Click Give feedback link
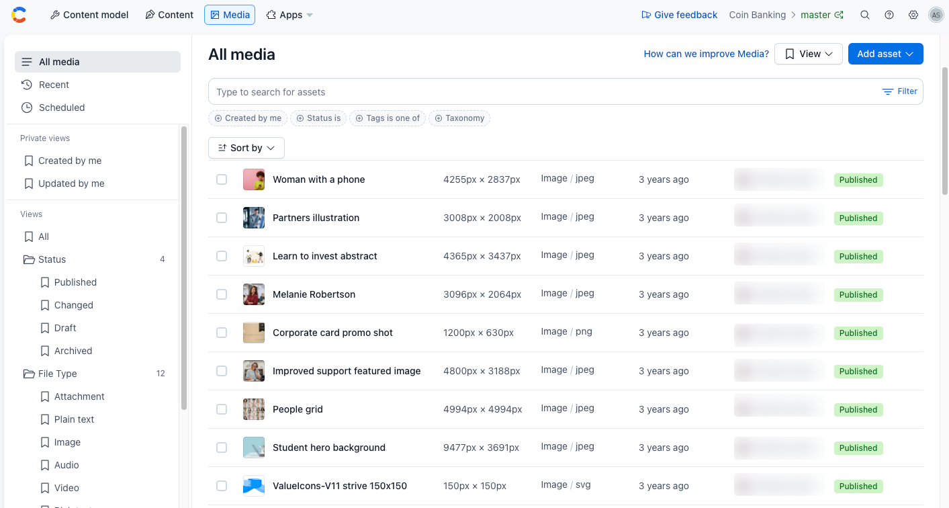949x508 pixels. tap(679, 15)
